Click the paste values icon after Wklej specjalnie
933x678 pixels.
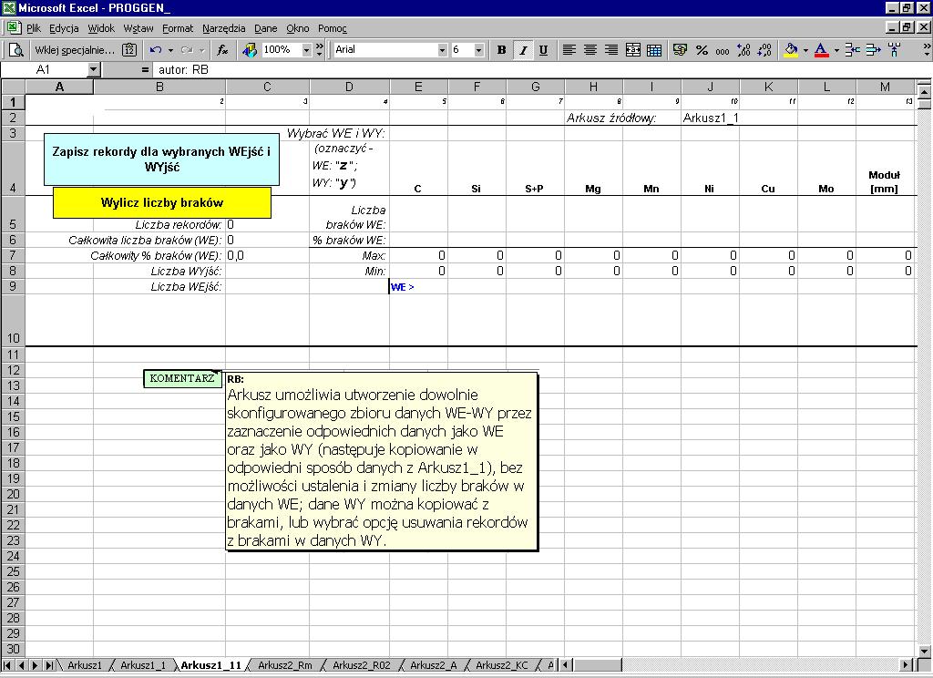129,50
